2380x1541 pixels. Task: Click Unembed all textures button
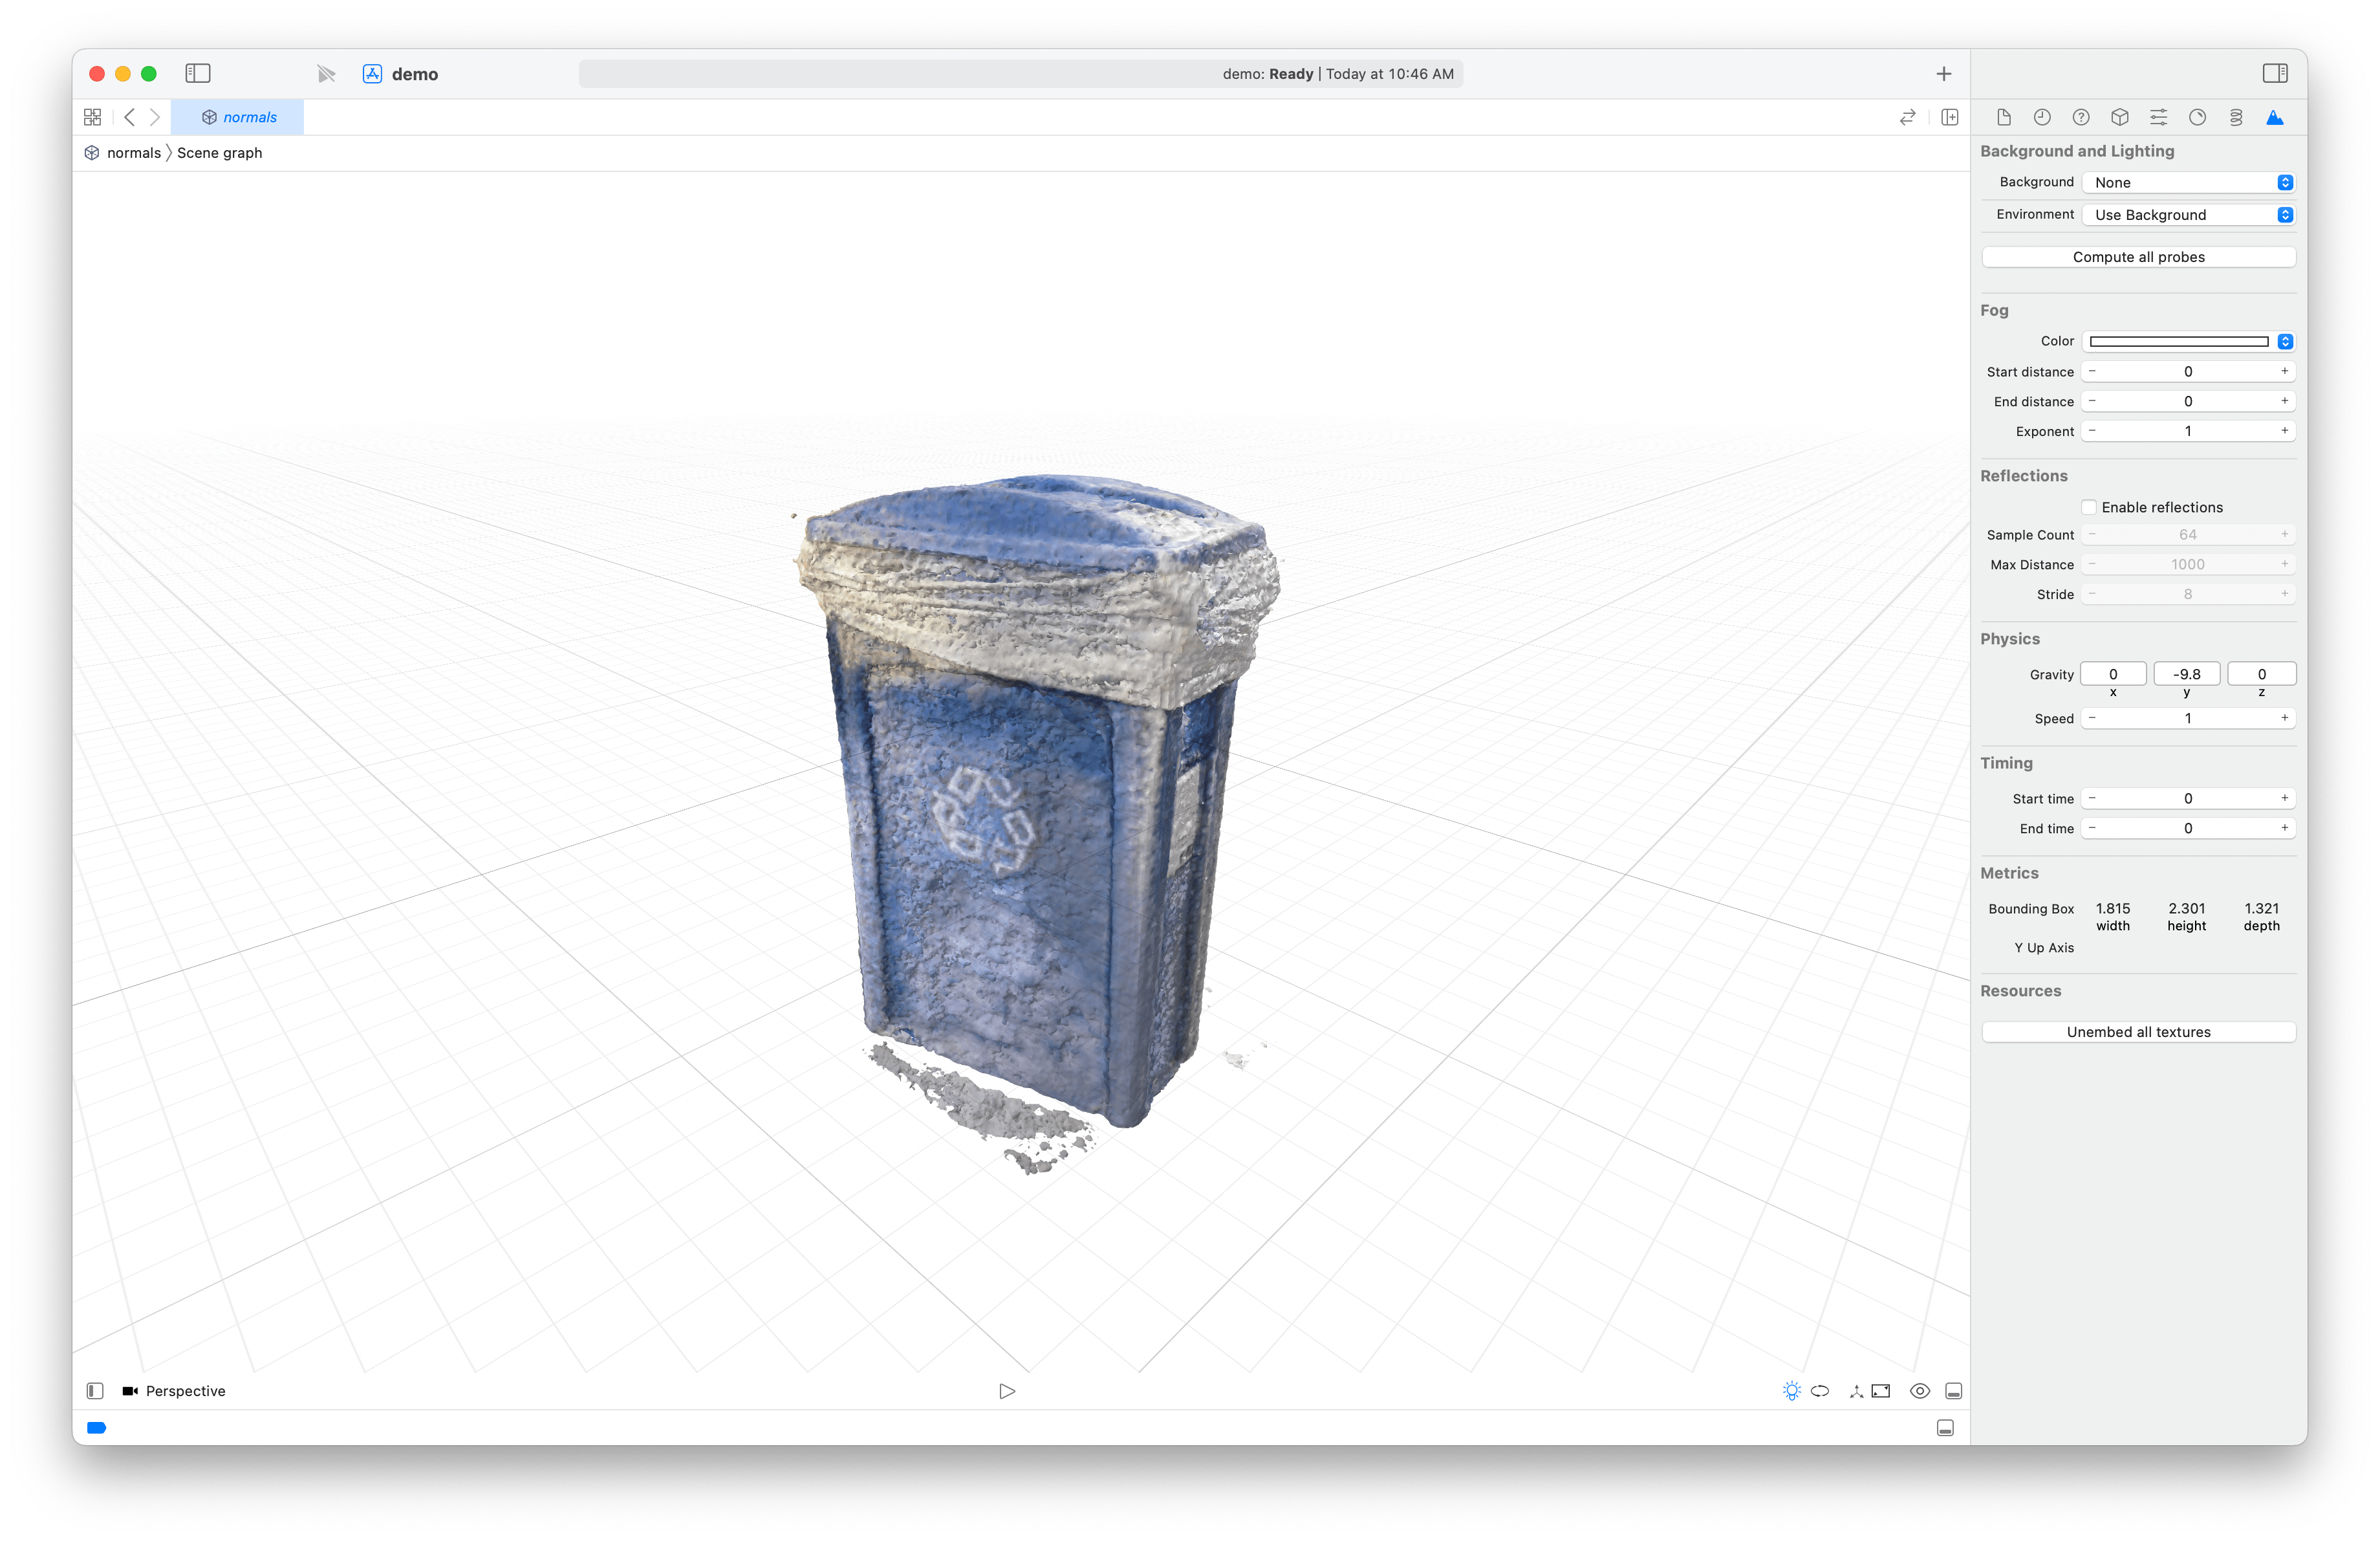point(2138,1032)
